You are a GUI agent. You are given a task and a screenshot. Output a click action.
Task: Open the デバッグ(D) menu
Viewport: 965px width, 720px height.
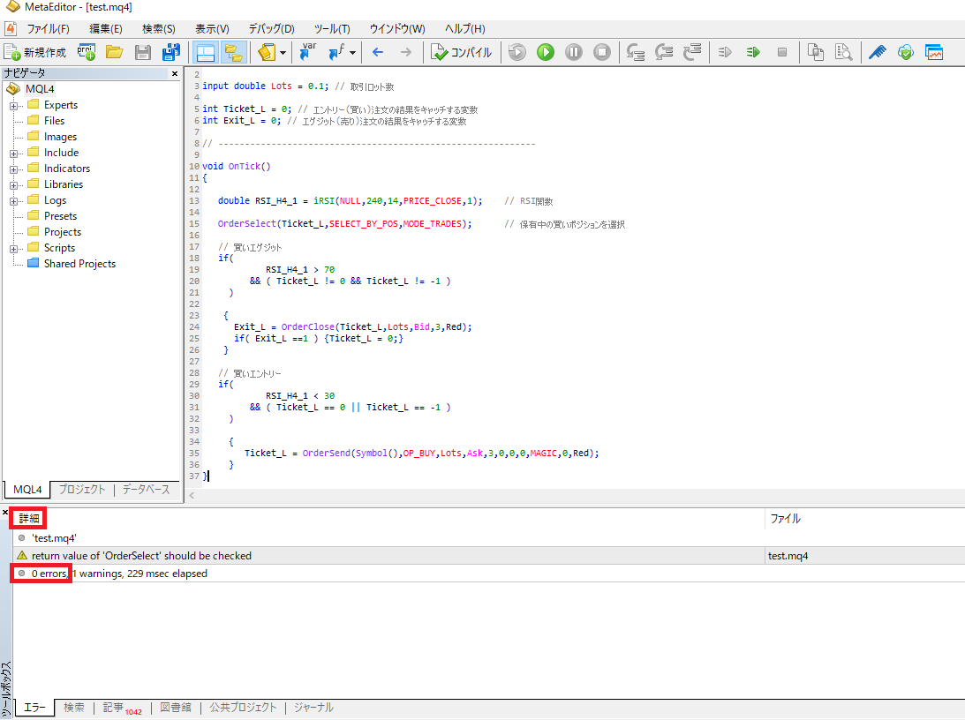pos(271,28)
